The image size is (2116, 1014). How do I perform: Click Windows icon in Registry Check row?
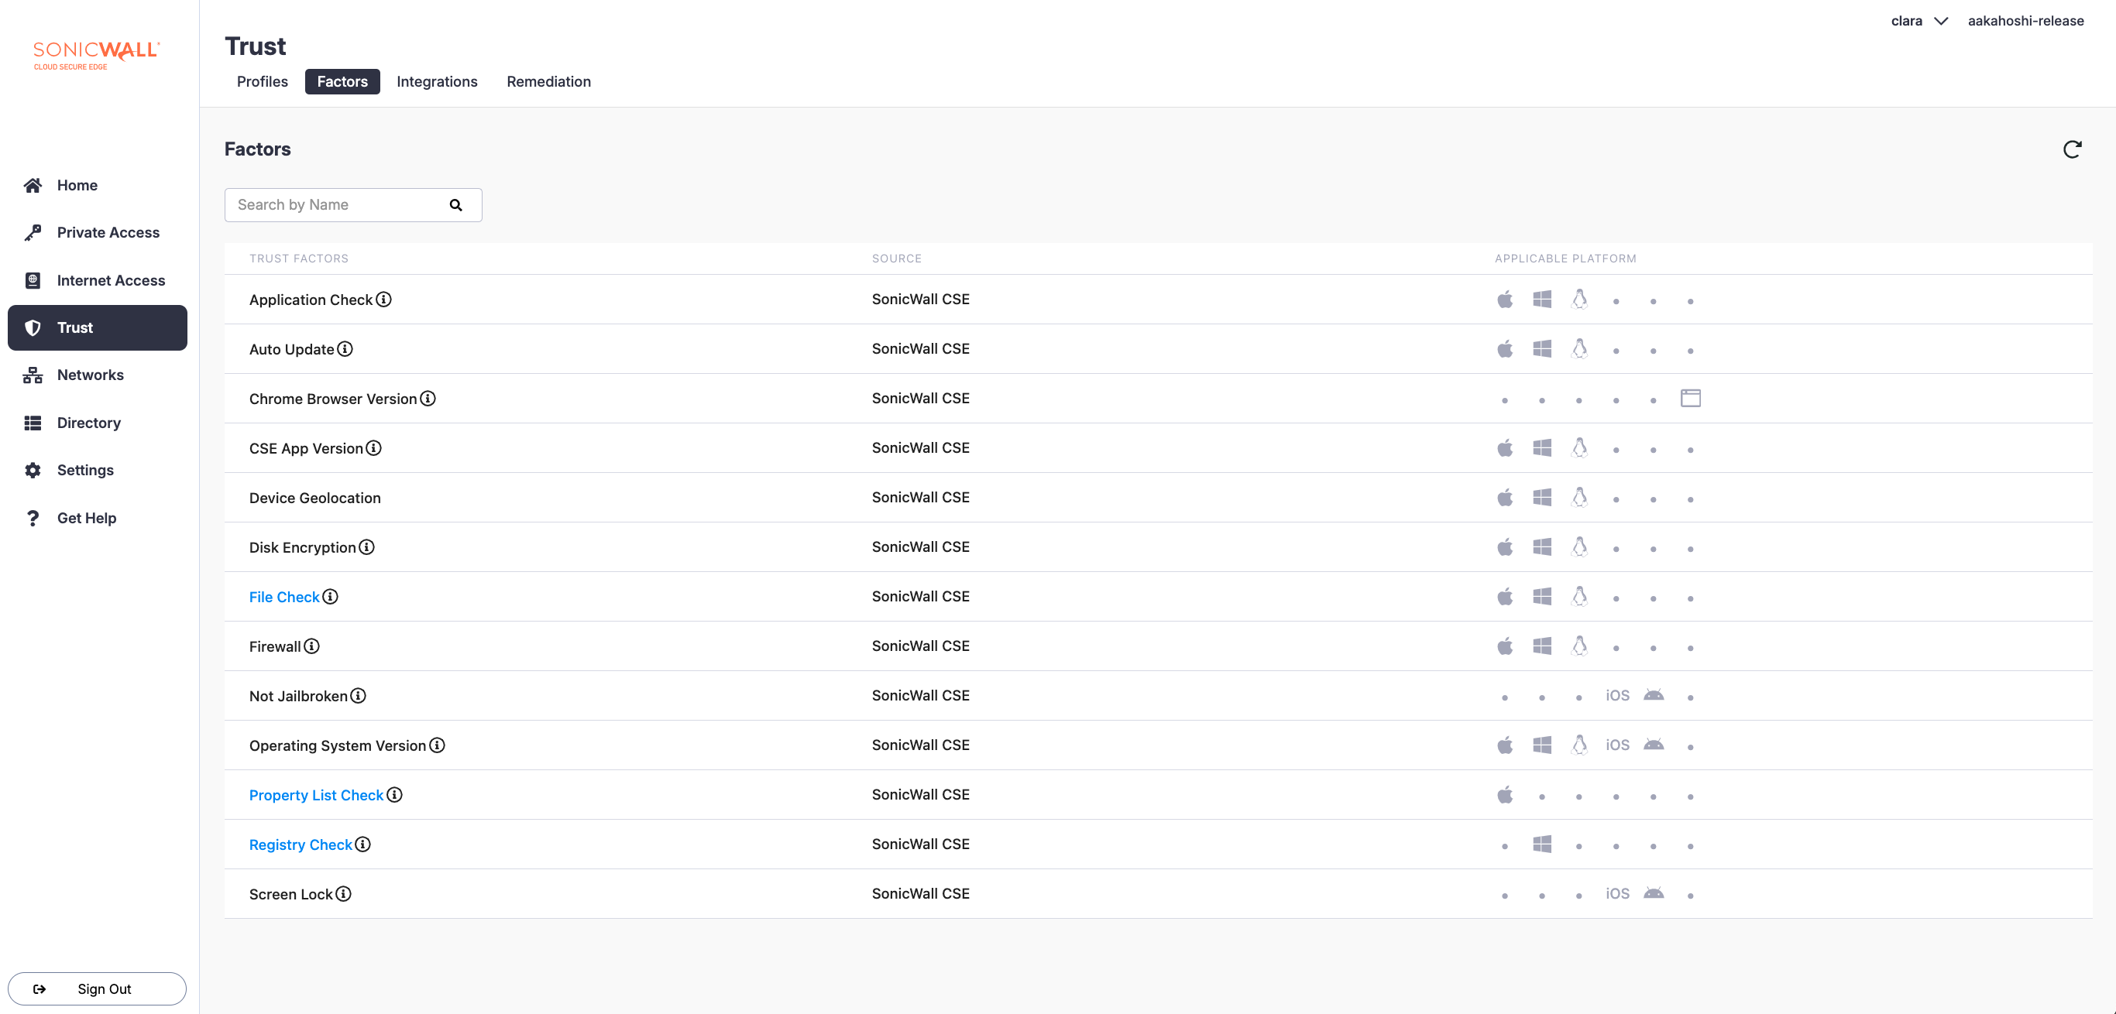[x=1542, y=844]
